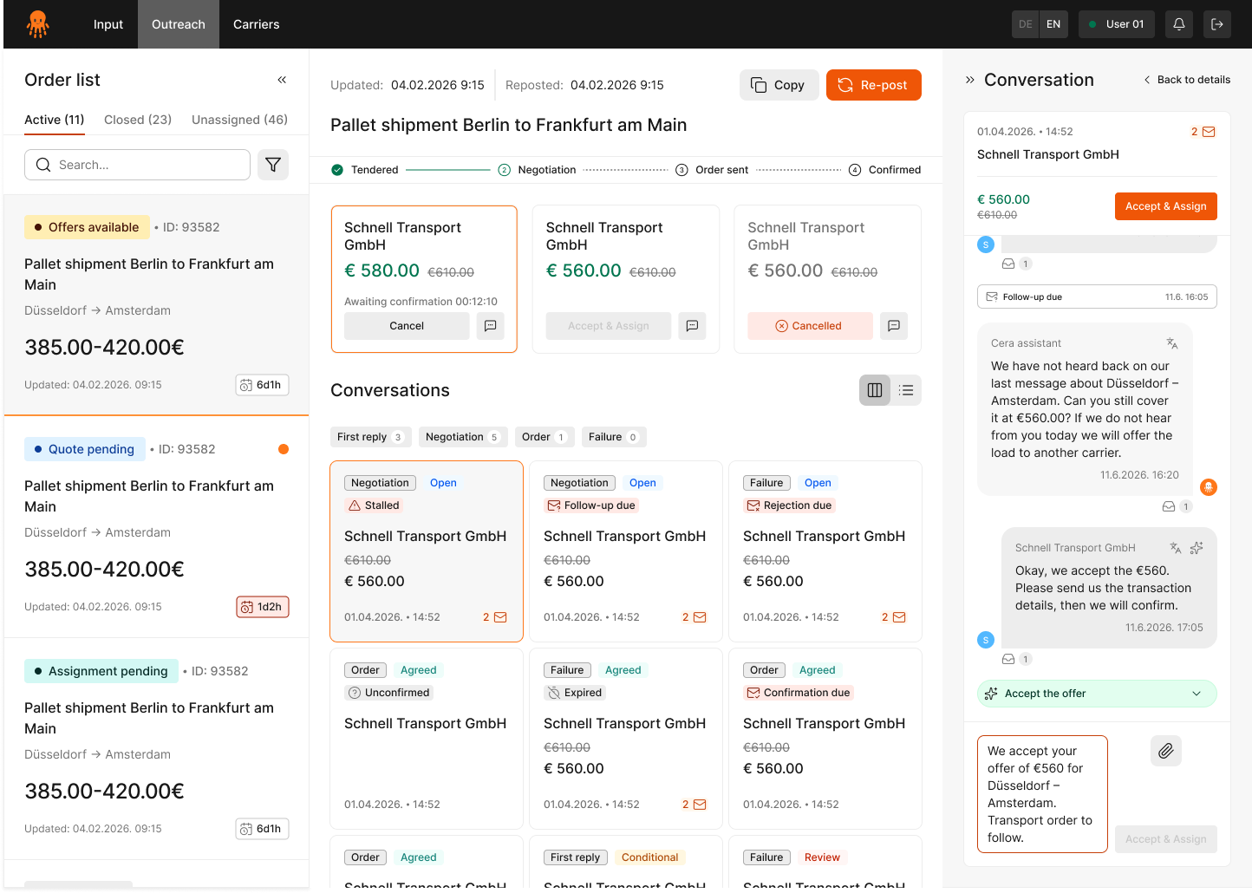Focus the order Search field

[x=138, y=165]
